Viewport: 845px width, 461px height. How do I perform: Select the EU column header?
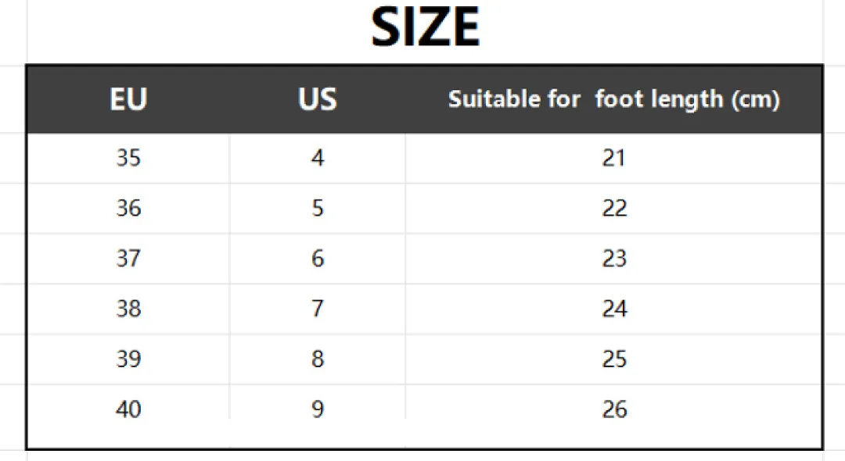[x=128, y=99]
